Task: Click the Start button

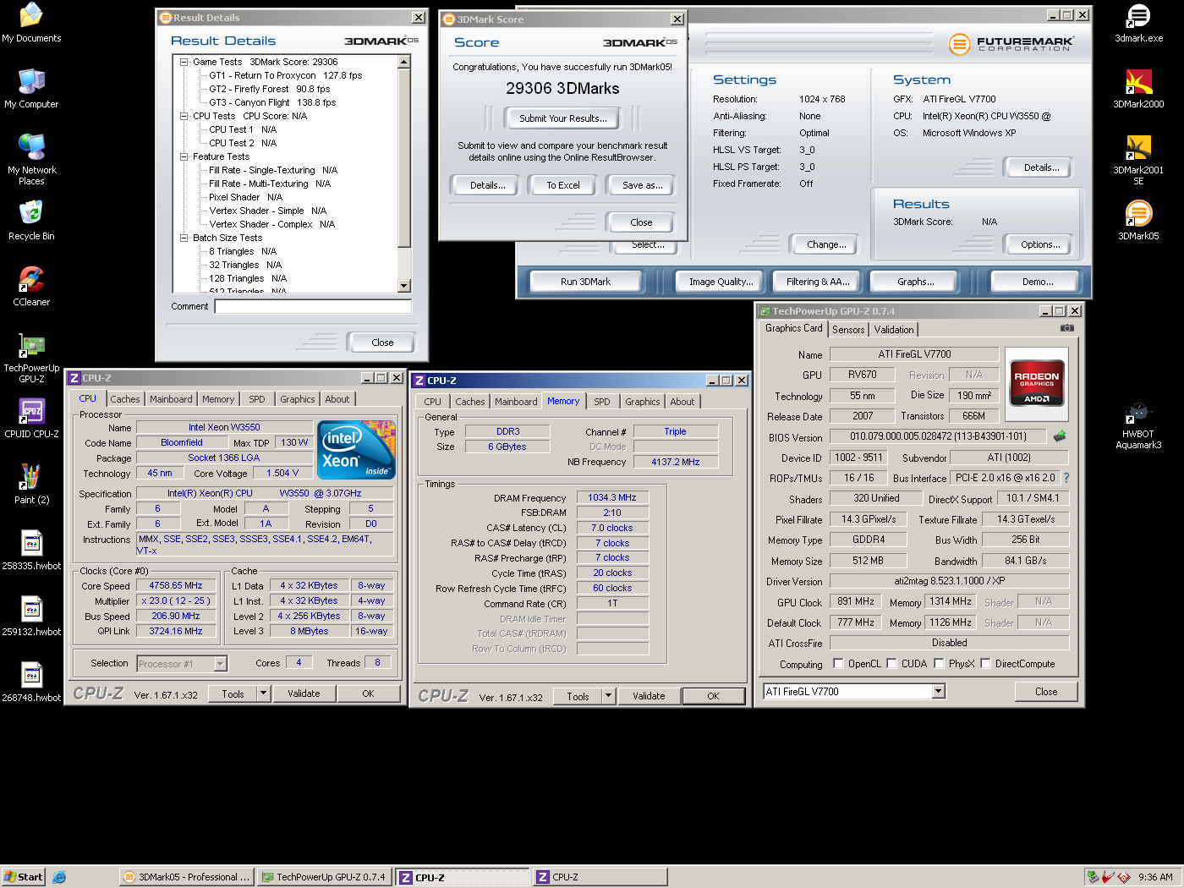Action: pyautogui.click(x=23, y=877)
